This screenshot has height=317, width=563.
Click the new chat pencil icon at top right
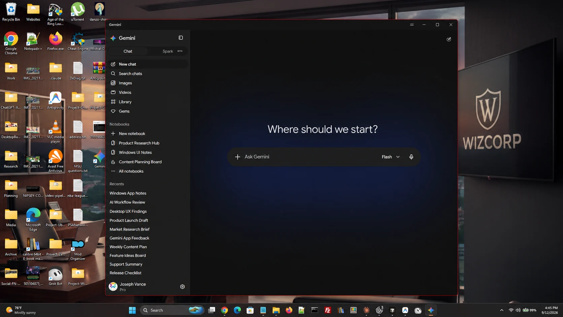449,39
